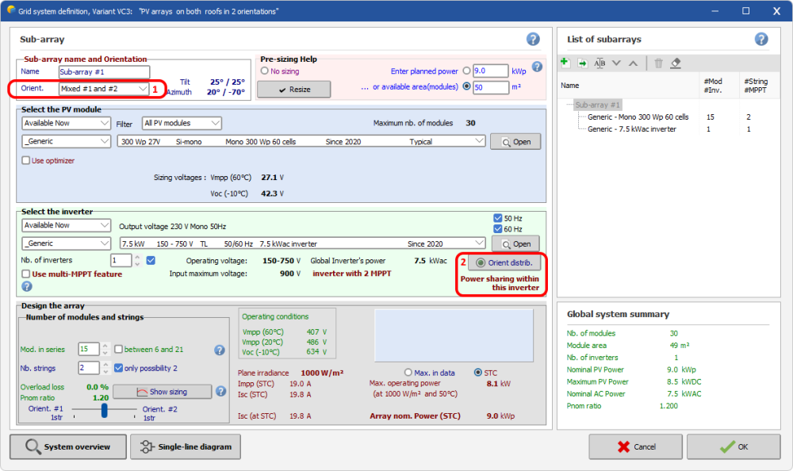The image size is (793, 471).
Task: Select Sub-array #1 in the subarray tree
Action: (598, 105)
